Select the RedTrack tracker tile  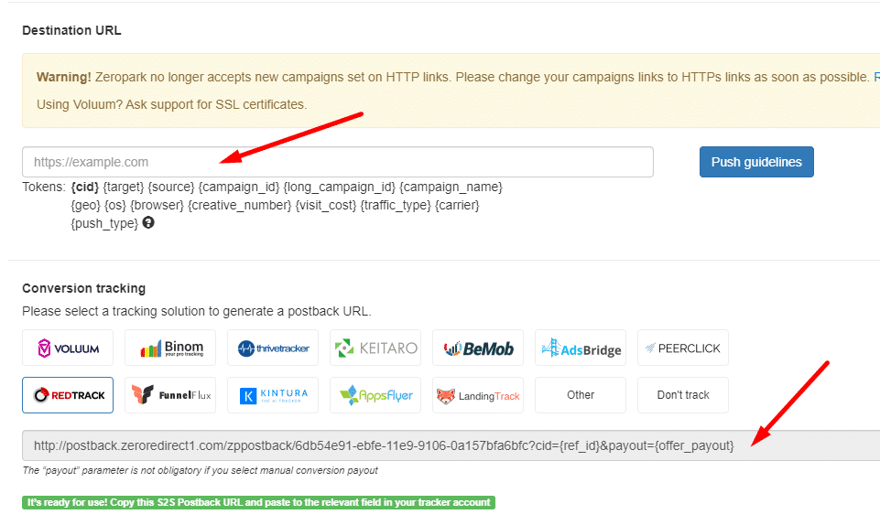pyautogui.click(x=68, y=395)
